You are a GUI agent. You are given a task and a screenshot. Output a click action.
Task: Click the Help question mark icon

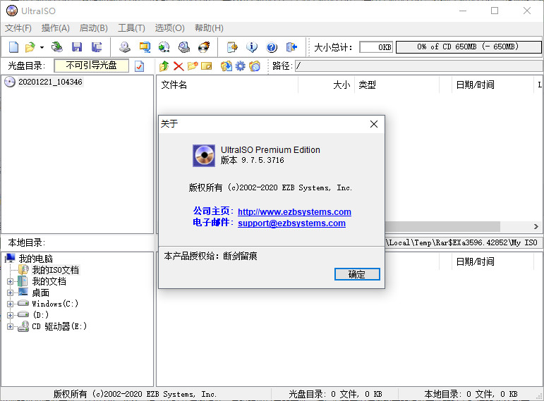coord(272,47)
